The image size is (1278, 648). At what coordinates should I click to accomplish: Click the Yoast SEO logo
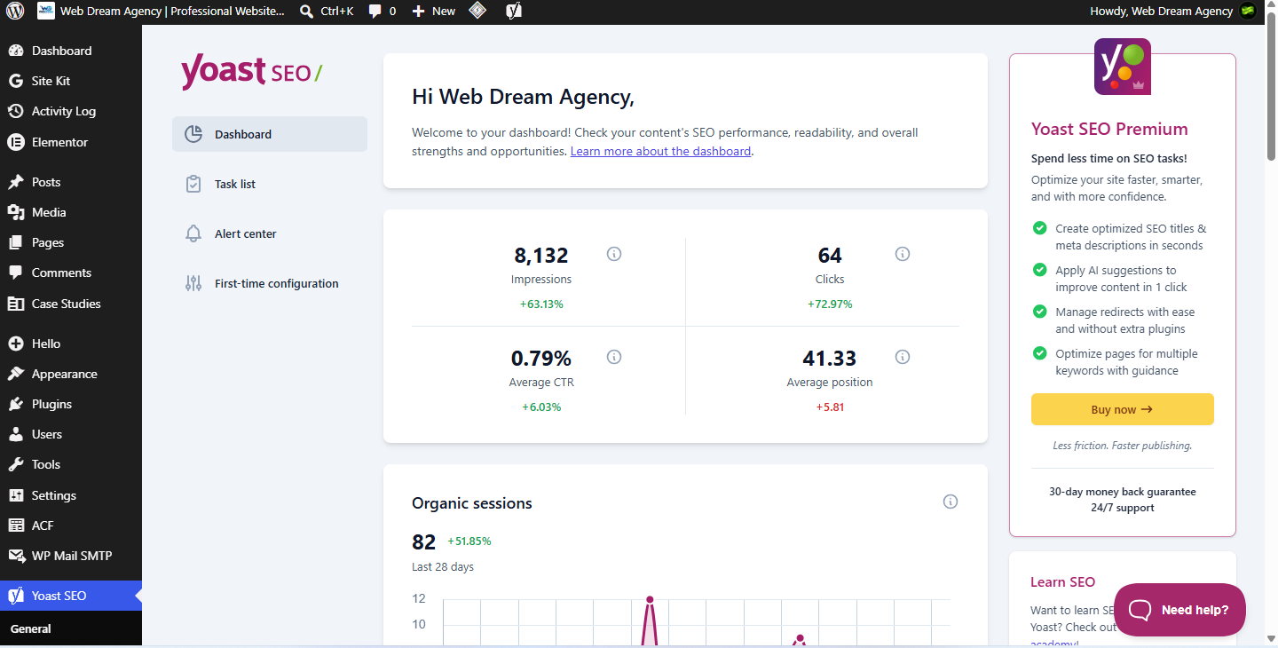pyautogui.click(x=251, y=72)
